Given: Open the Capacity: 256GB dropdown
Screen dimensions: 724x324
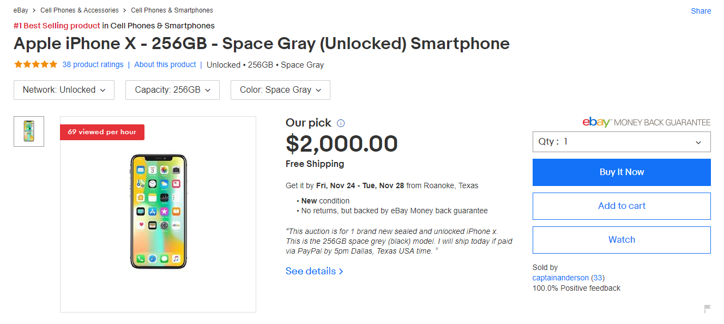Looking at the screenshot, I should tap(172, 89).
